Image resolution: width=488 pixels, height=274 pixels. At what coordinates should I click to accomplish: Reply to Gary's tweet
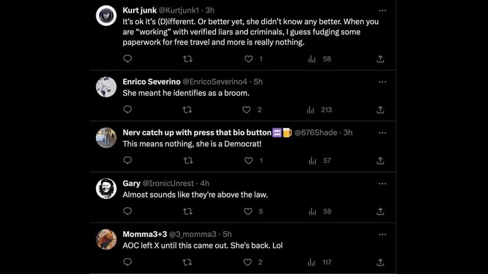(128, 211)
